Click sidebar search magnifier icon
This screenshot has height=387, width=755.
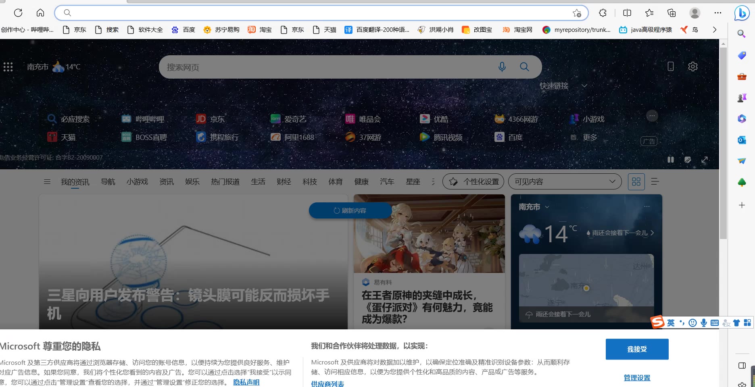(742, 34)
